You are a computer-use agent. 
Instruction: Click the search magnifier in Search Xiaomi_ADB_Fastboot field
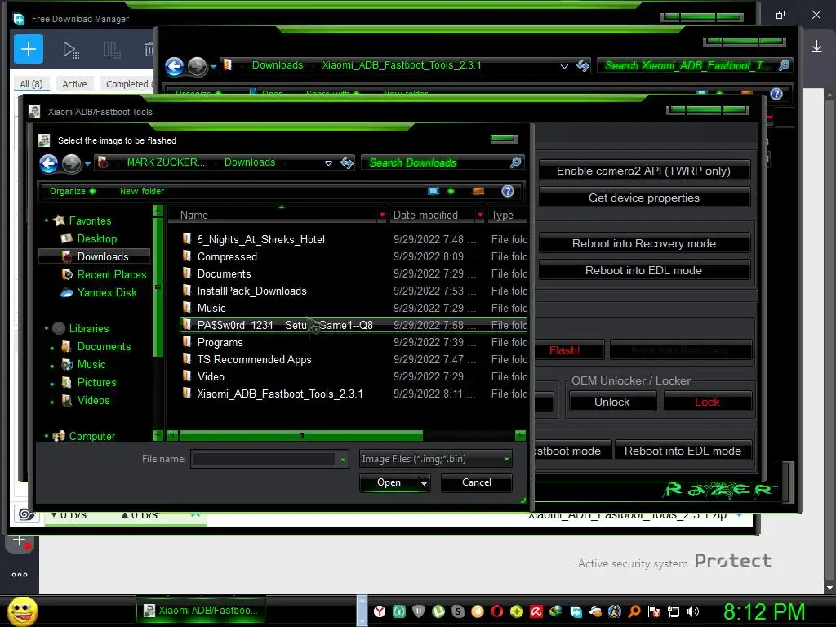pos(784,65)
